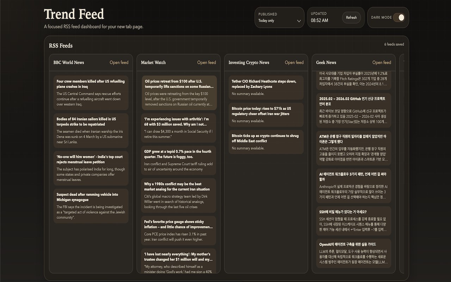
Task: Open article about US refuelling plane crash in Iraq
Action: click(91, 93)
